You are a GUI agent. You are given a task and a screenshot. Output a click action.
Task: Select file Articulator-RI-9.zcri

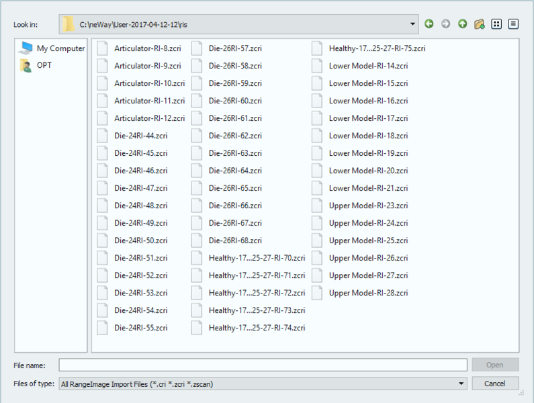(148, 66)
